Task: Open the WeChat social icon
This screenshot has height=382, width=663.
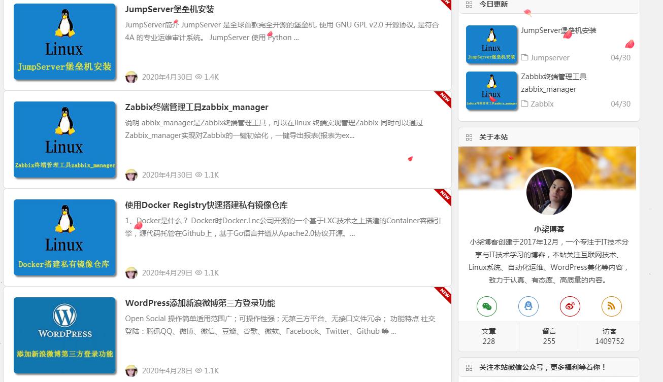Action: coord(486,306)
